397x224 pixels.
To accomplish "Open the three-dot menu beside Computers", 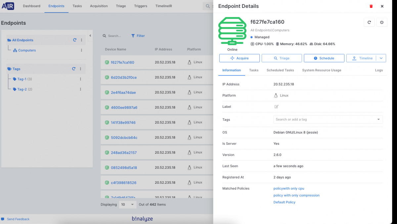I will pos(81,50).
